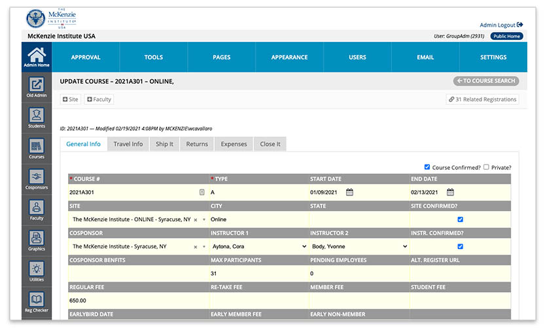The height and width of the screenshot is (328, 547).
Task: Click the Start Date input field
Action: [326, 192]
